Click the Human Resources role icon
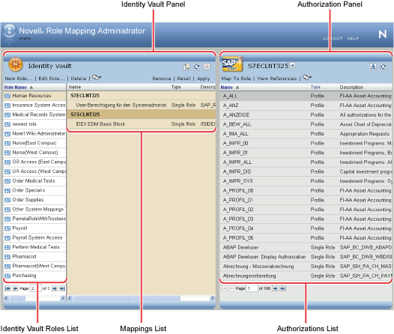This screenshot has width=394, height=334. [7, 96]
